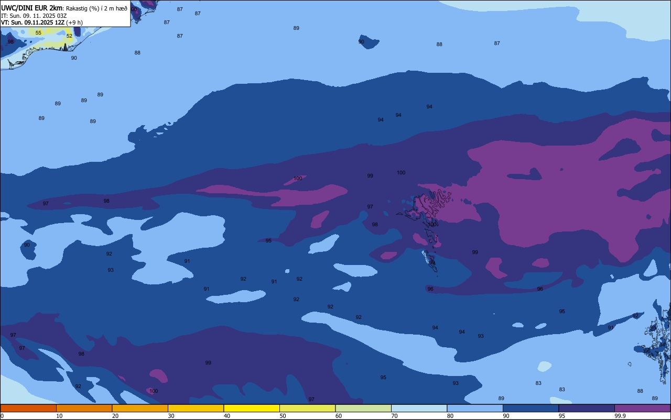Click the legend tick label '20'
The image size is (671, 420).
click(x=115, y=416)
